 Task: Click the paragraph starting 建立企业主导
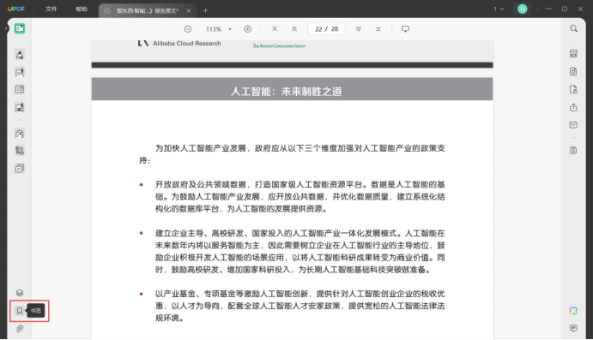click(300, 251)
